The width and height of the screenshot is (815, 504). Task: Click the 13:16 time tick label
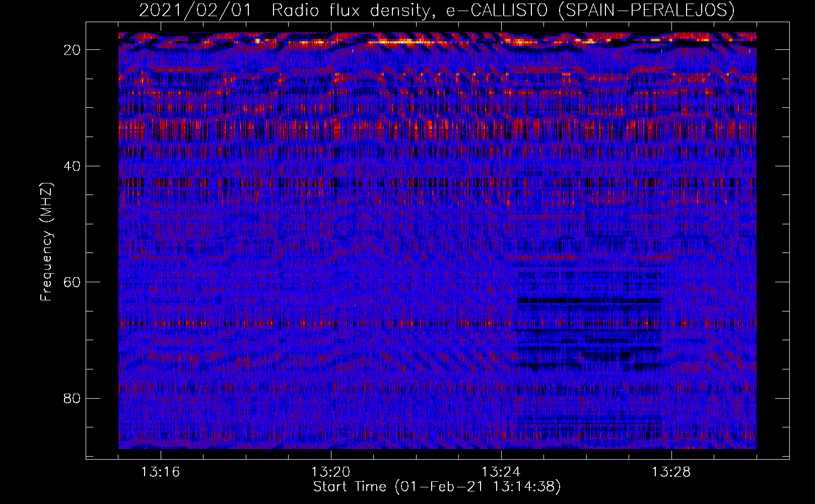160,472
